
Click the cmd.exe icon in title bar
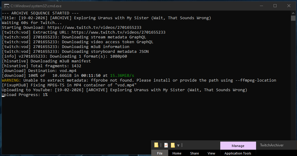[6, 6]
